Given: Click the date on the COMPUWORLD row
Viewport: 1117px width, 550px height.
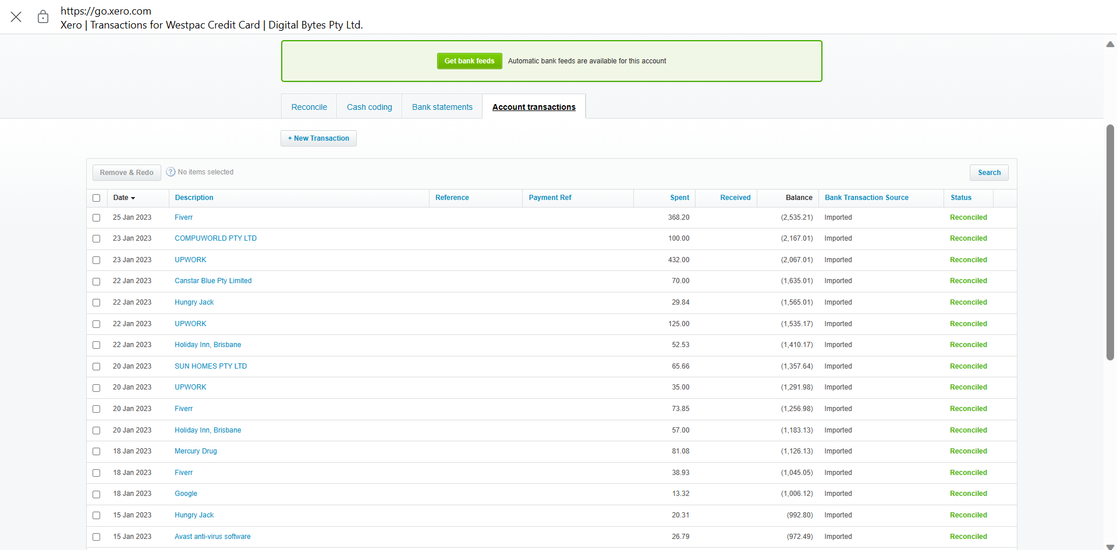Looking at the screenshot, I should 132,238.
